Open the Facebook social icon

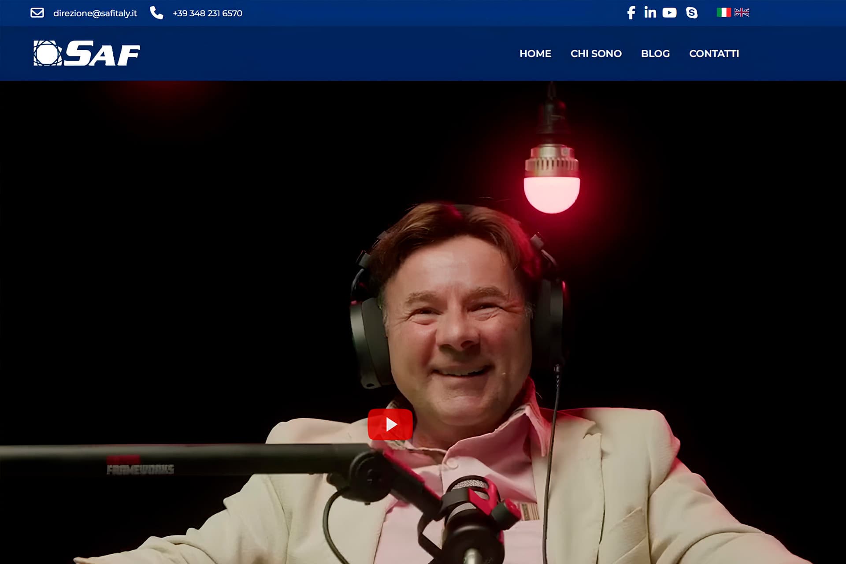pos(631,13)
